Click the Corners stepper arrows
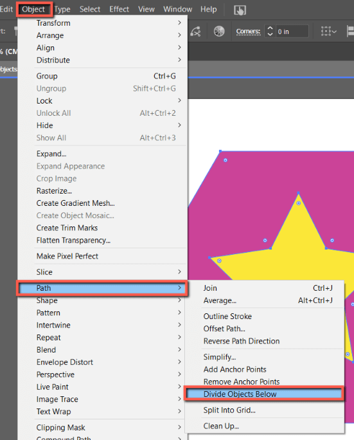The width and height of the screenshot is (354, 440). tap(270, 31)
